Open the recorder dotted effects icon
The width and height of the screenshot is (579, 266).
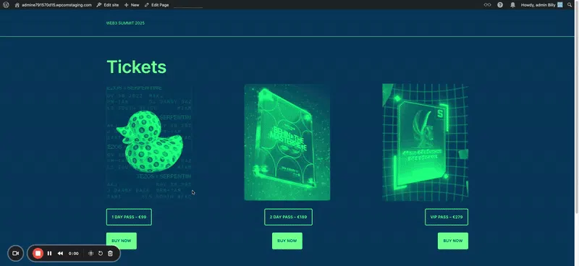point(91,254)
